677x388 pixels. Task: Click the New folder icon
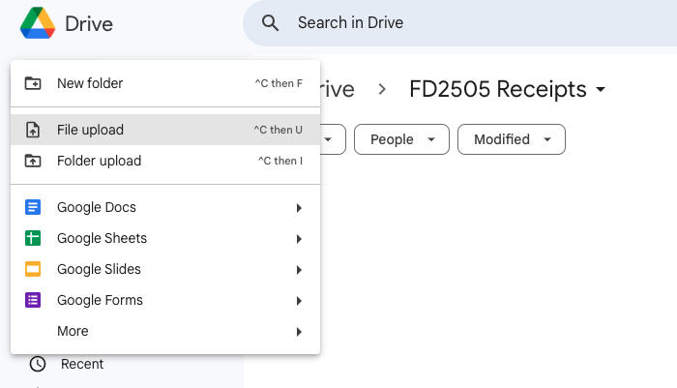pyautogui.click(x=33, y=83)
